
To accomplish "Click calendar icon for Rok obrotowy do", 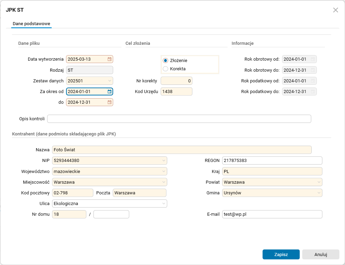I will pos(313,70).
